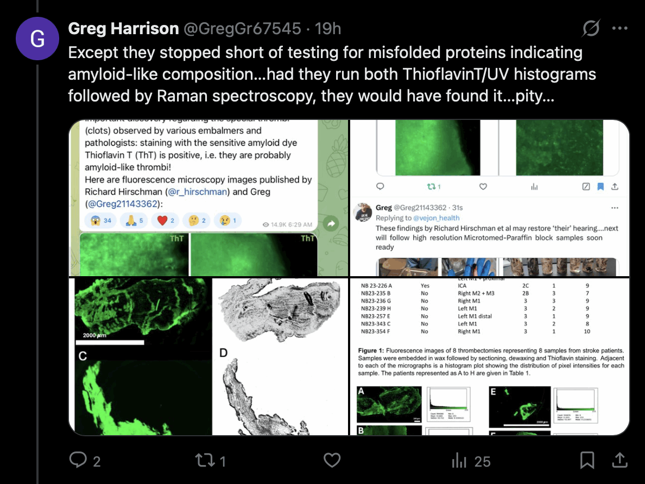Open tweet permalink via 19h timestamp
The image size is (645, 484).
328,29
